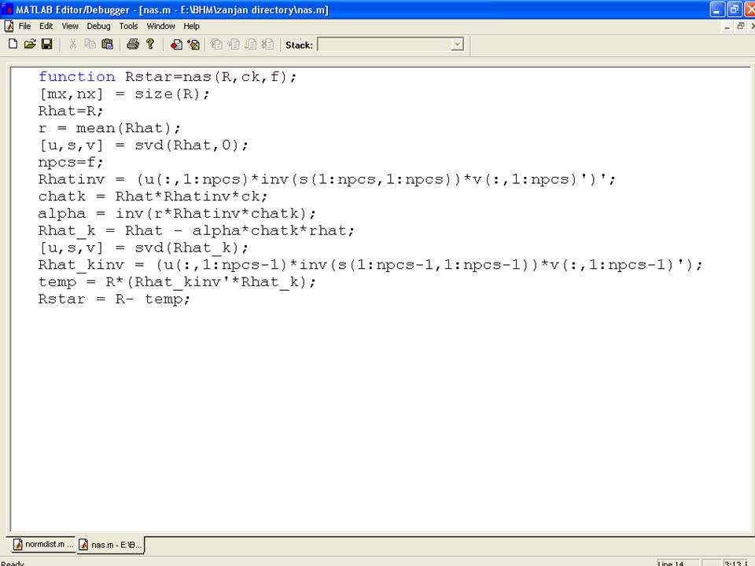Click the Copy icon in toolbar
This screenshot has width=755, height=566.
[x=90, y=44]
